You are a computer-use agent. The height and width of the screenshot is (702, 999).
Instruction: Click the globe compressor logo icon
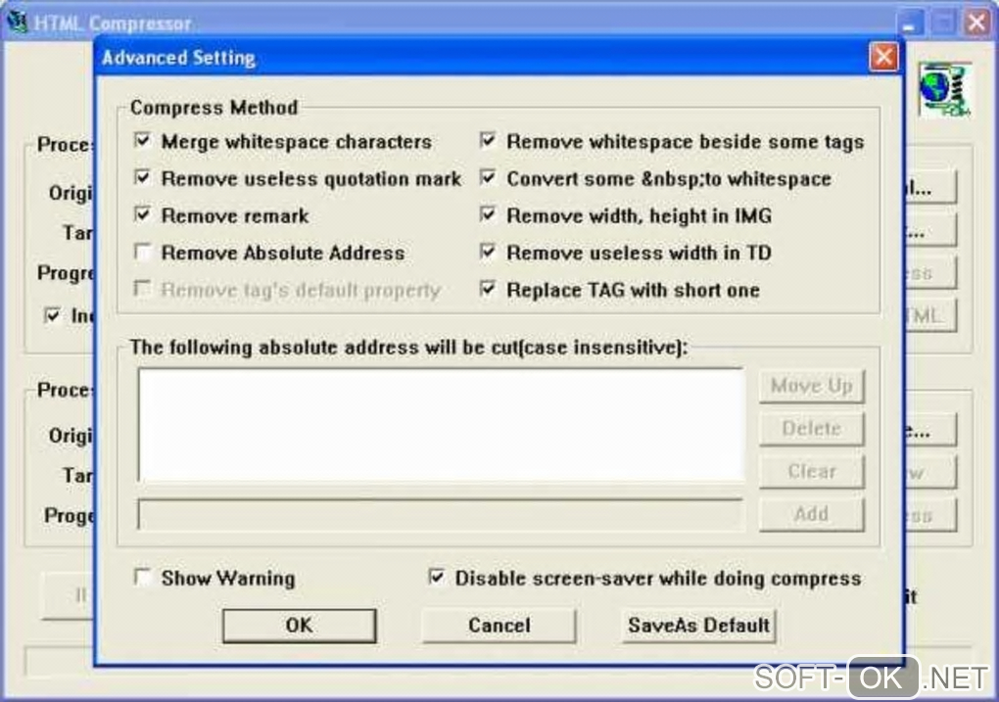(945, 89)
